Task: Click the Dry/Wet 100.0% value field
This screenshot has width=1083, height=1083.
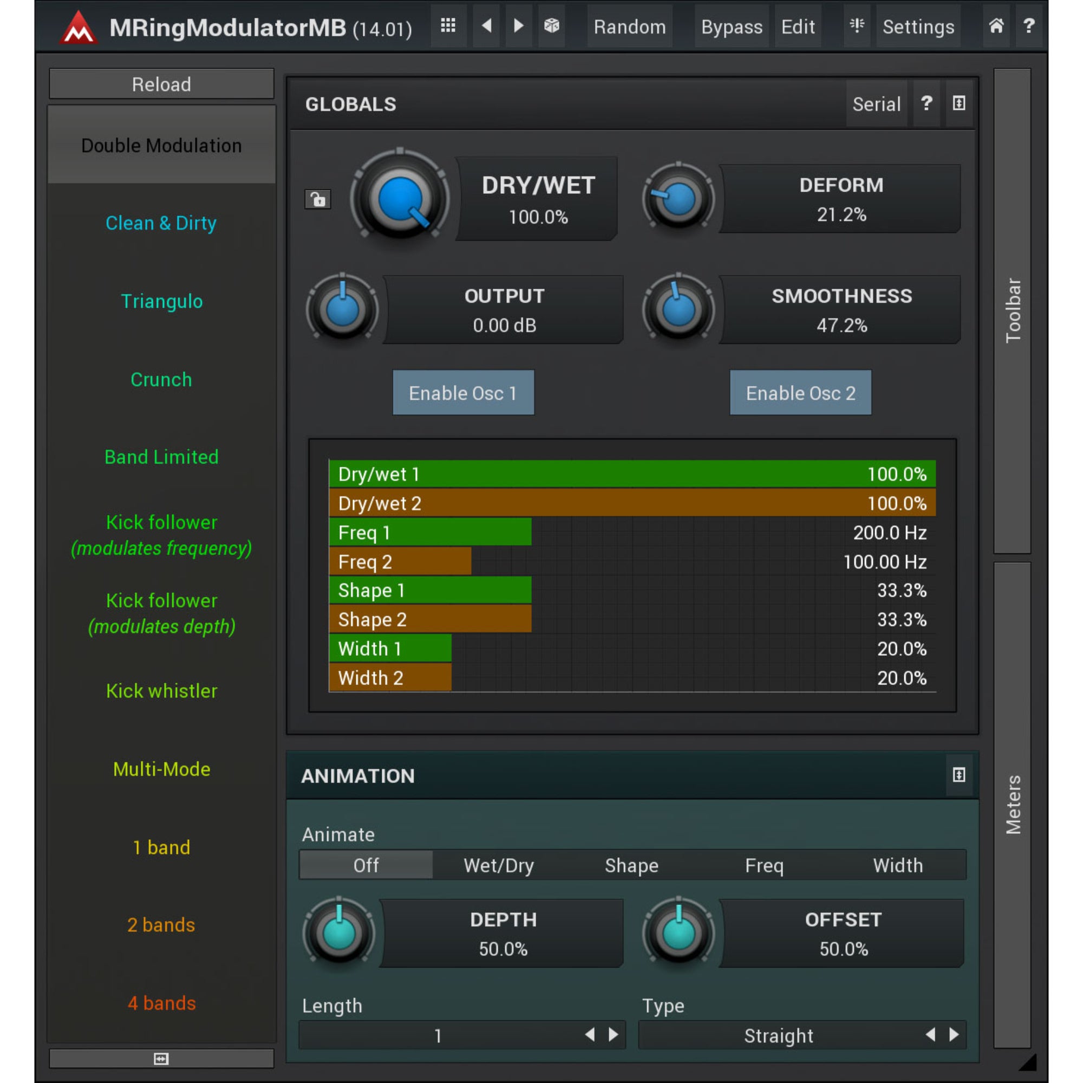Action: [538, 217]
